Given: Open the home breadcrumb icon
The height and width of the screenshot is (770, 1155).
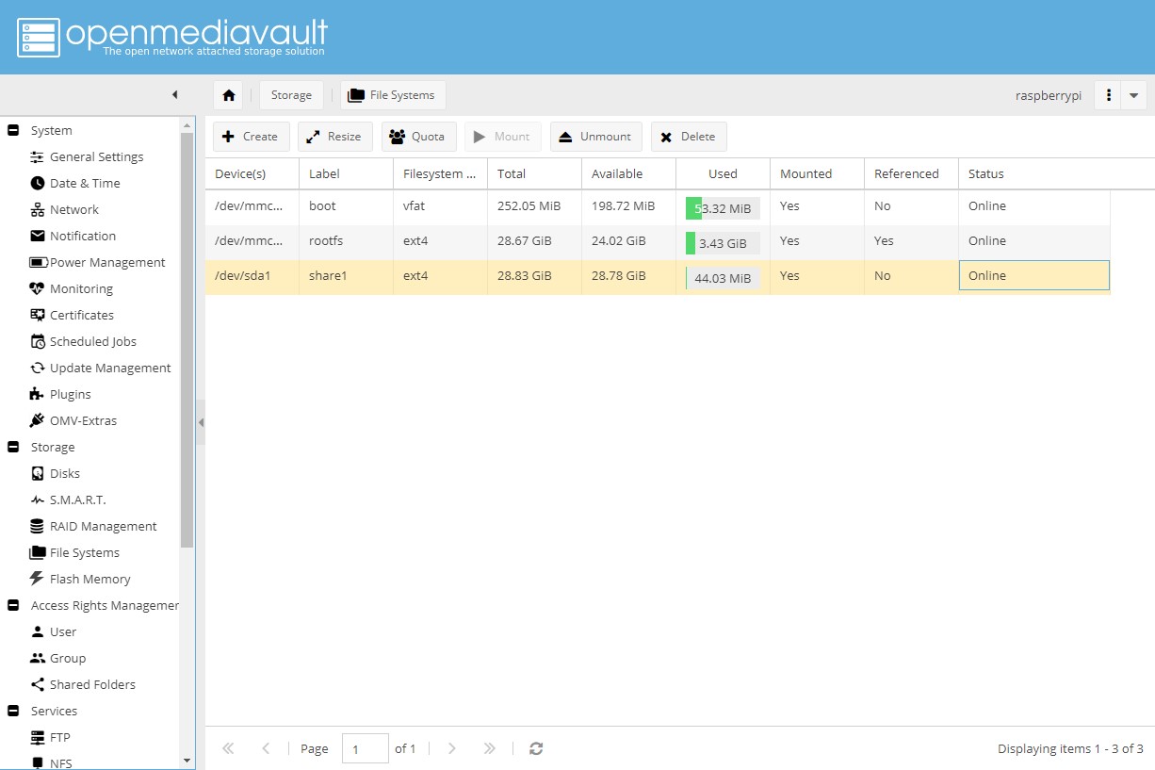Looking at the screenshot, I should 228,95.
